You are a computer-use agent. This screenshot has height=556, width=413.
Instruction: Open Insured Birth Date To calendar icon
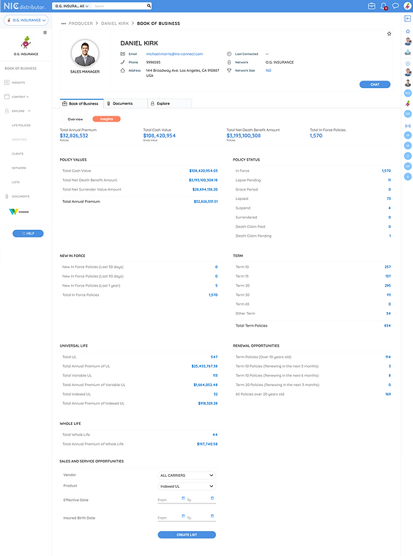click(212, 516)
